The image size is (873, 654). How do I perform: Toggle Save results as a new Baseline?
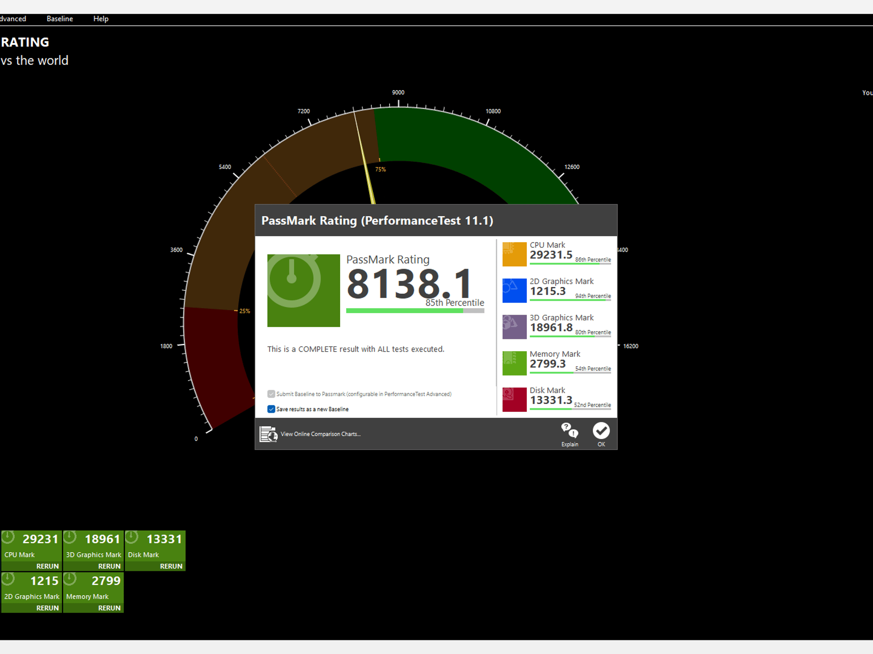271,409
